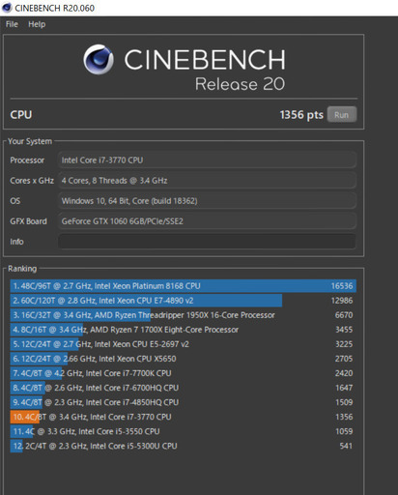Open the File menu
Screen dimensions: 398x495
click(x=12, y=24)
